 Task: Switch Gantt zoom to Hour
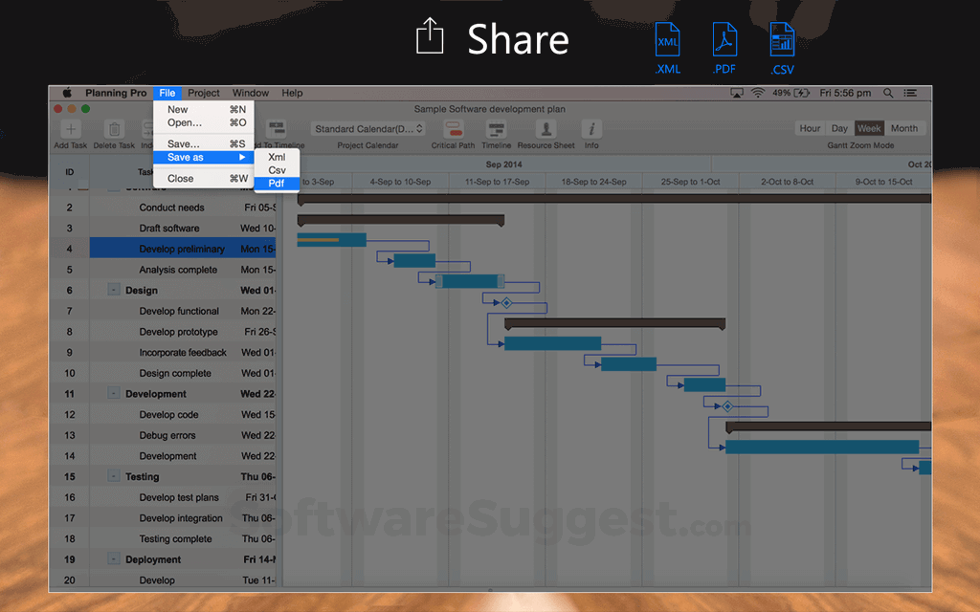click(809, 127)
